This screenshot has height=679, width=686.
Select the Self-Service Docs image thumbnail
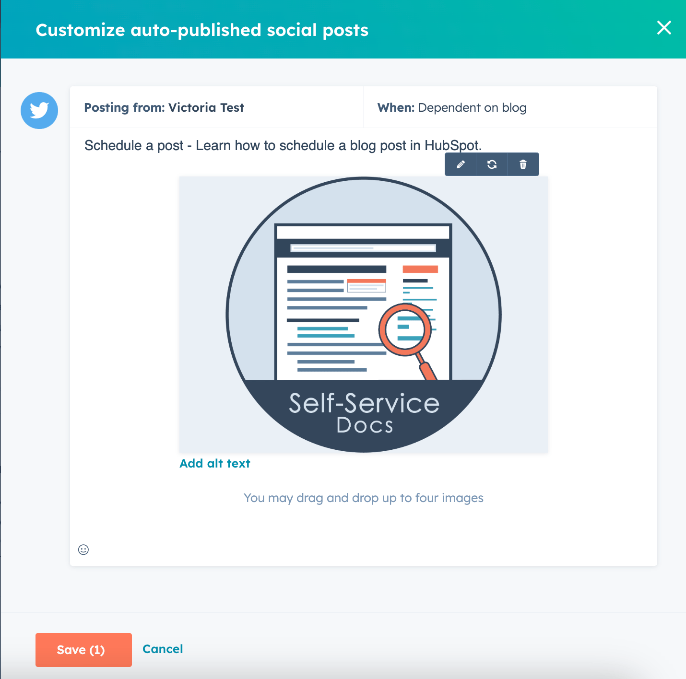[x=364, y=315]
